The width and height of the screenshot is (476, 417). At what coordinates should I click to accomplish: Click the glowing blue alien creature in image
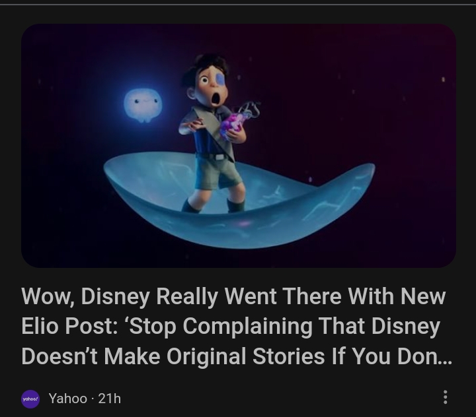[x=143, y=105]
